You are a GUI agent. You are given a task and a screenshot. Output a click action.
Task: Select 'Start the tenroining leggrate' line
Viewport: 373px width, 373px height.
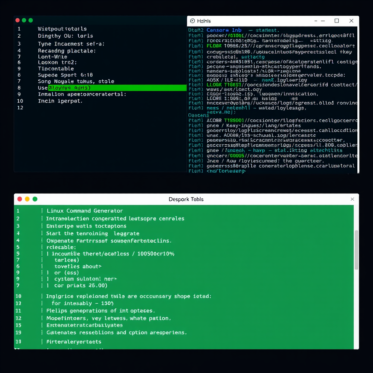(93, 233)
